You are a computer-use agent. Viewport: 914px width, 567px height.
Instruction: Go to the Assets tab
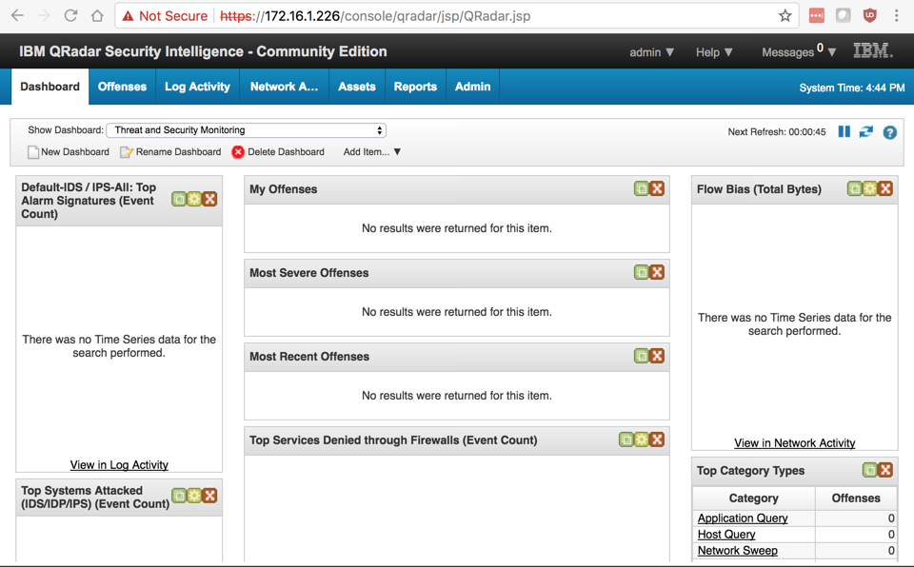[x=357, y=87]
